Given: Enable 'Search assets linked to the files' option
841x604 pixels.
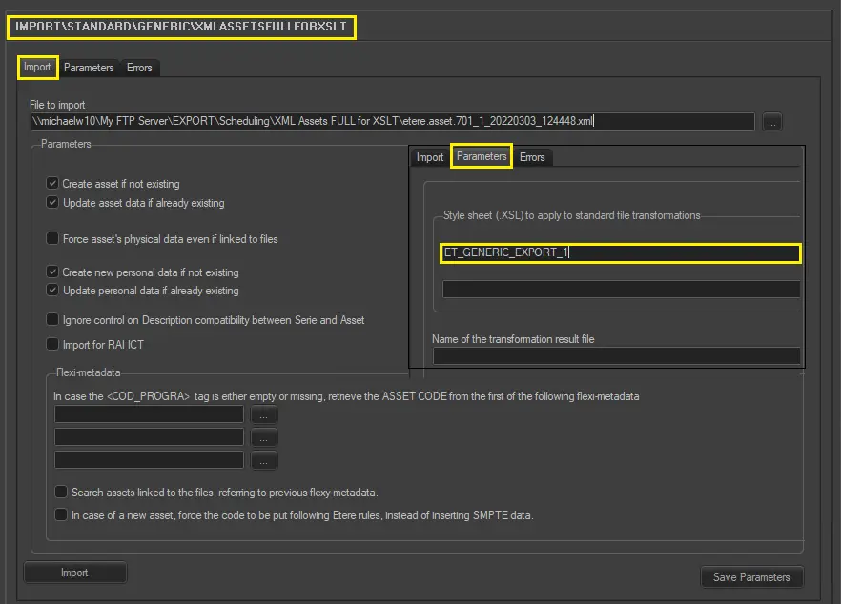Looking at the screenshot, I should 62,493.
